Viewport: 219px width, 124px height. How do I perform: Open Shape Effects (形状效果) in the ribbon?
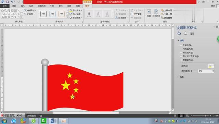pyautogui.click(x=76, y=18)
